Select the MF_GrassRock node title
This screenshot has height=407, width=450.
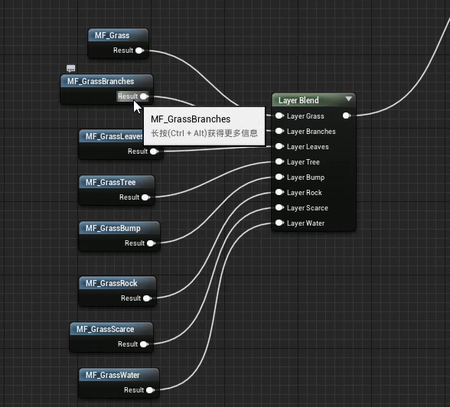click(112, 283)
